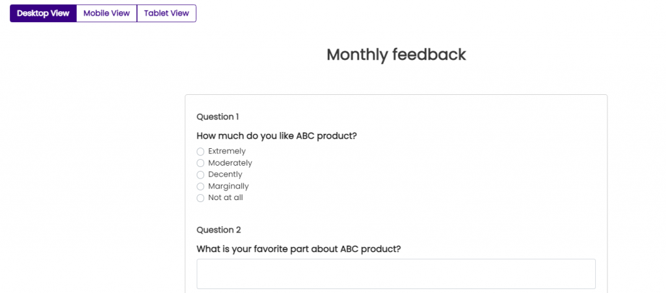The width and height of the screenshot is (666, 293).
Task: Click the 'How much do you like ABC product?' text
Action: 276,136
